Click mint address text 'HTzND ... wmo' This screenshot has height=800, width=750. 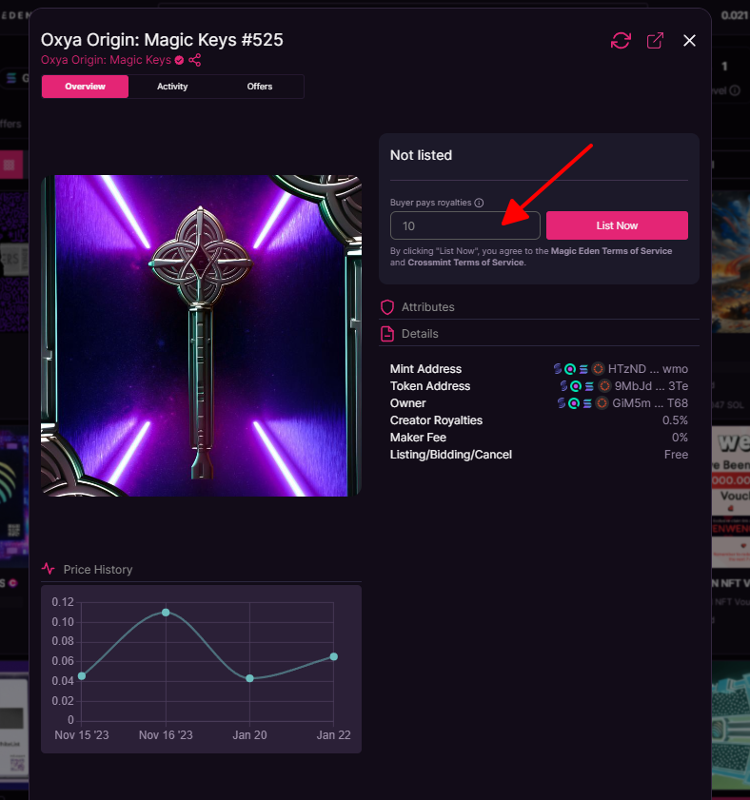[648, 369]
